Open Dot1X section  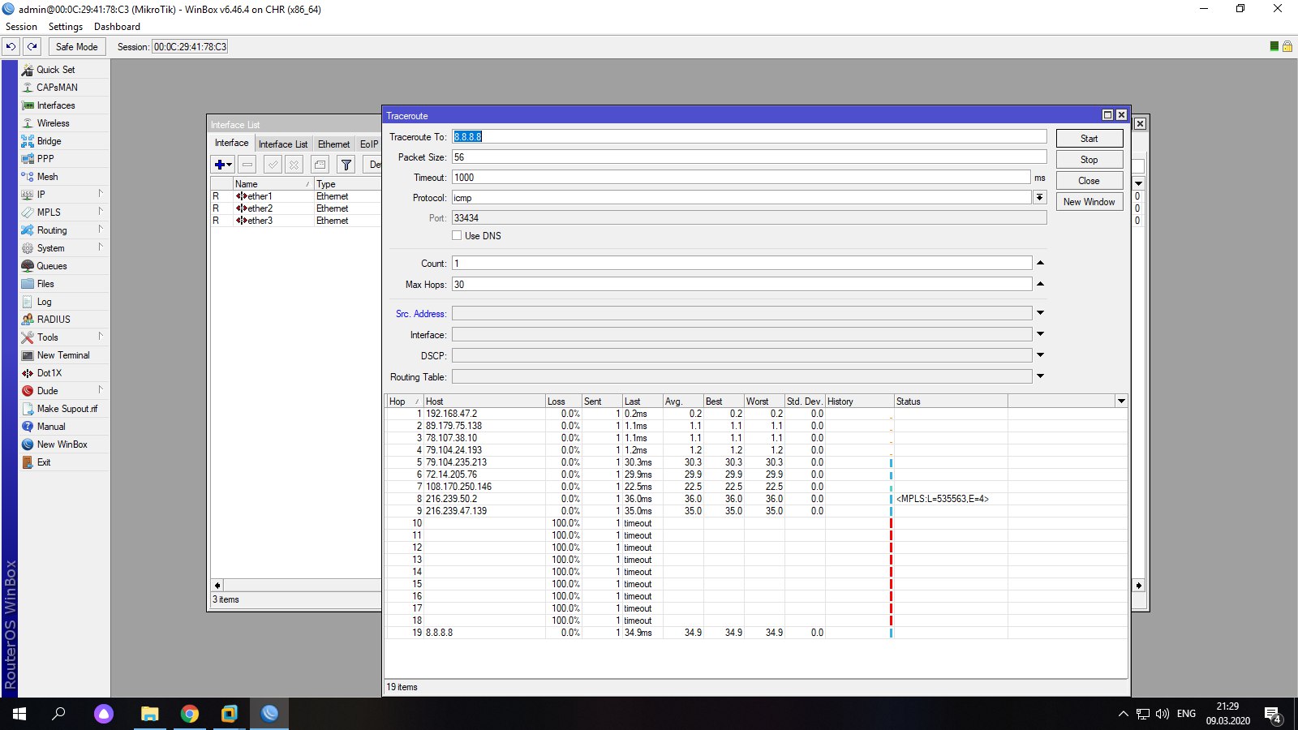click(x=49, y=373)
